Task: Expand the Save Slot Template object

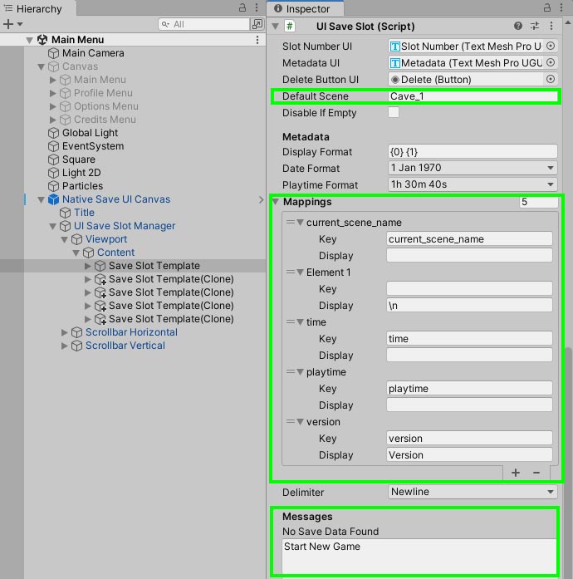Action: click(87, 266)
